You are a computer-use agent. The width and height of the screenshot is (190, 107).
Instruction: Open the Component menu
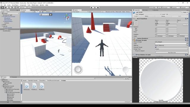pos(23,5)
